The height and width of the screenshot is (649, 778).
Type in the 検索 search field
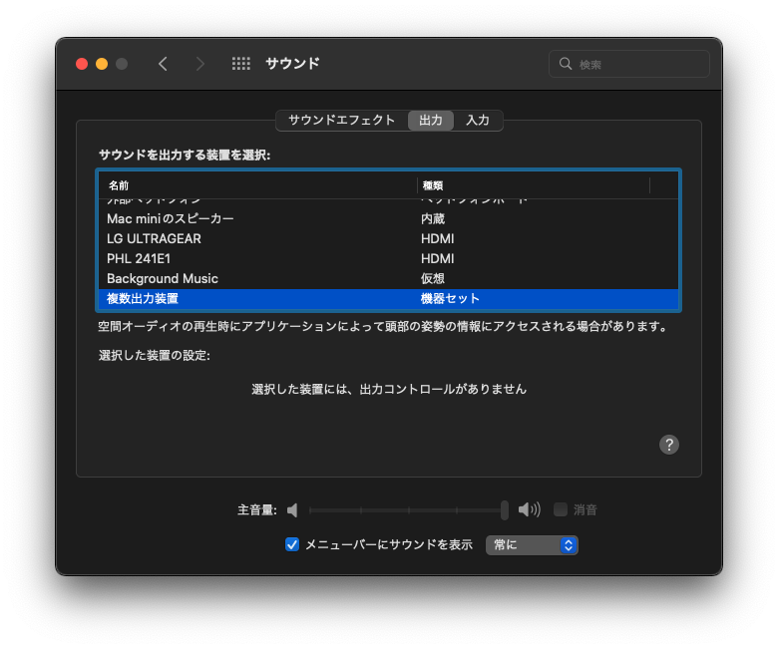click(x=638, y=64)
